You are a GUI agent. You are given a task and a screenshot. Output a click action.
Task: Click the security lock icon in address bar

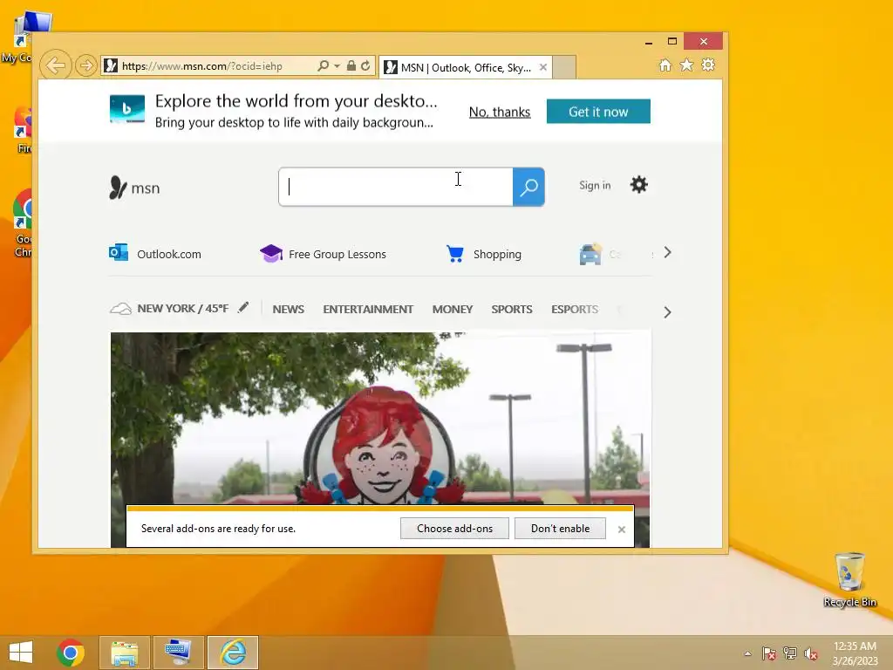coord(351,65)
